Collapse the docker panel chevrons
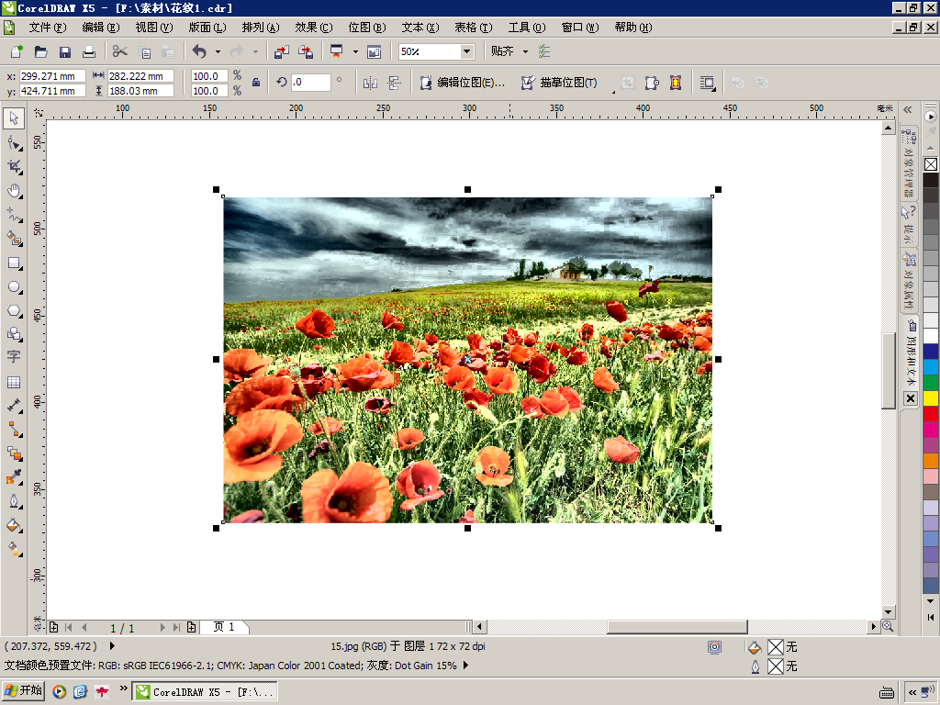This screenshot has height=705, width=940. click(x=908, y=110)
